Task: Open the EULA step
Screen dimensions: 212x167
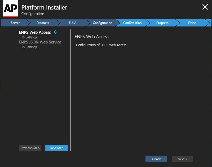Action: click(73, 23)
